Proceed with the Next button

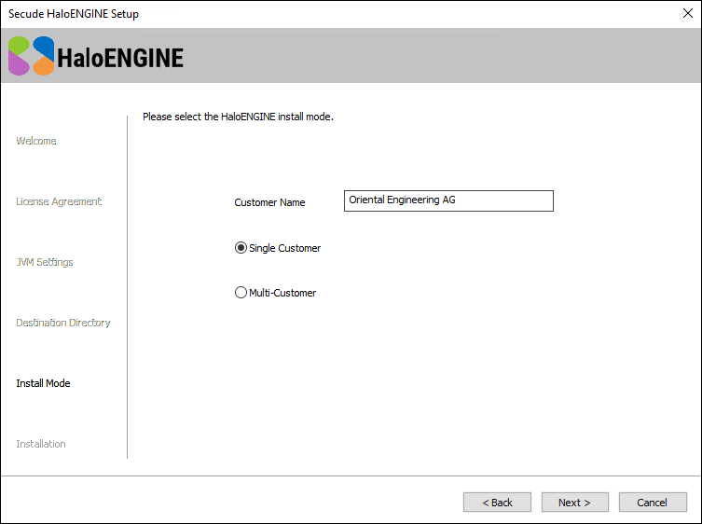point(574,503)
